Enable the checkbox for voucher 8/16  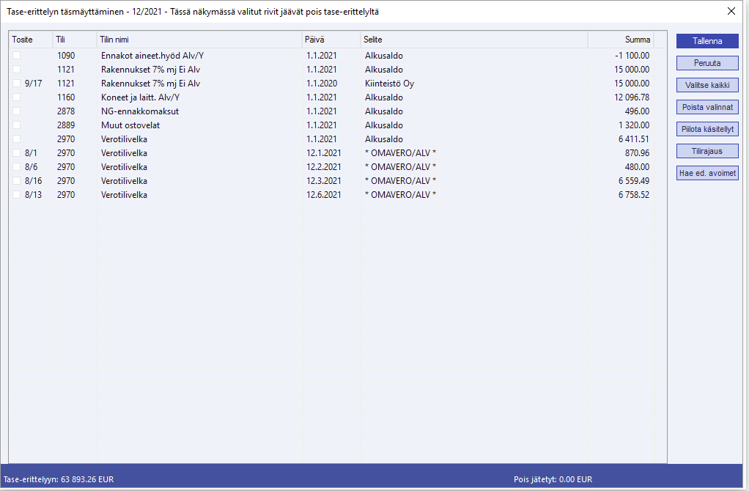(17, 181)
